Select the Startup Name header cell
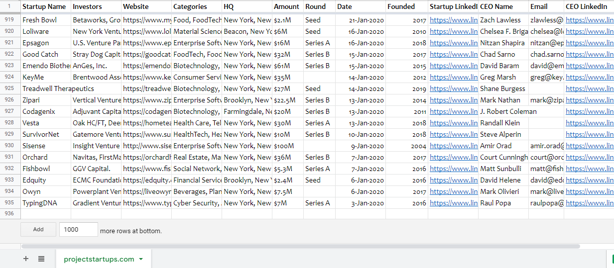 click(x=46, y=6)
